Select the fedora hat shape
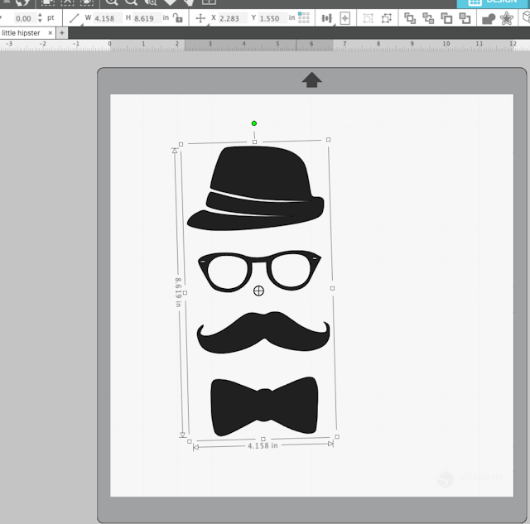The height and width of the screenshot is (524, 530). point(256,188)
